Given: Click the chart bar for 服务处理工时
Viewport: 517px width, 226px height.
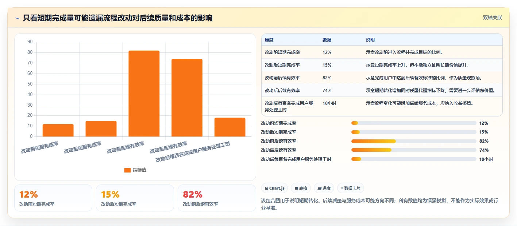Looking at the screenshot, I should point(230,127).
